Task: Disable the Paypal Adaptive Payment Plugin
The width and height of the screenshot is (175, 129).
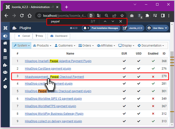Action: click(x=153, y=61)
